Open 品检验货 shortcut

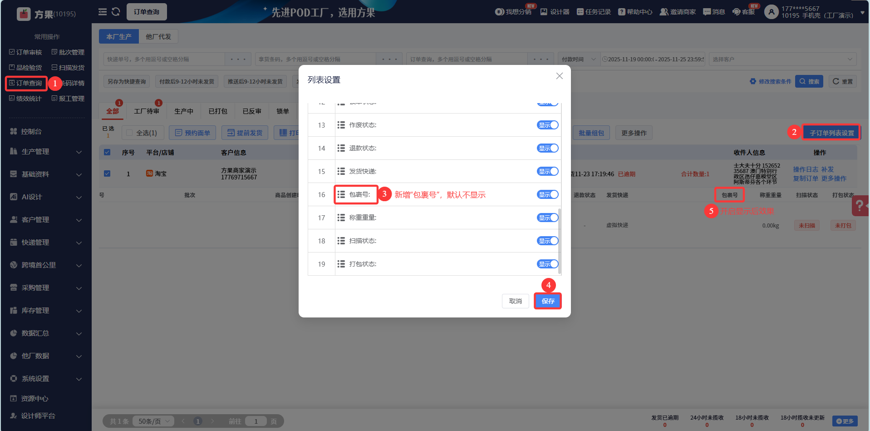point(25,68)
